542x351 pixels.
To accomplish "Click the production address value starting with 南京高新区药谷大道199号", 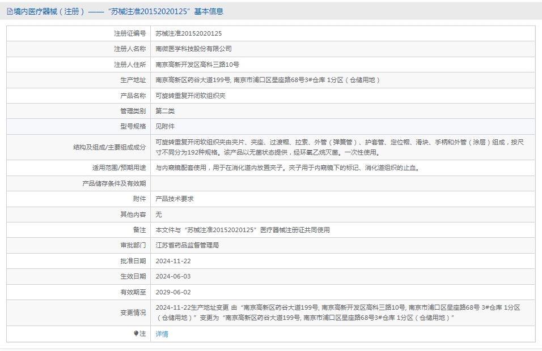I will pyautogui.click(x=268, y=80).
